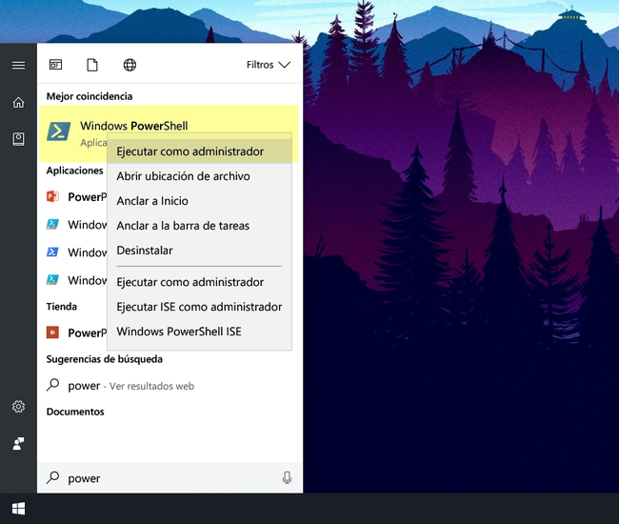Select Anclar a Inicio menu entry

click(152, 201)
